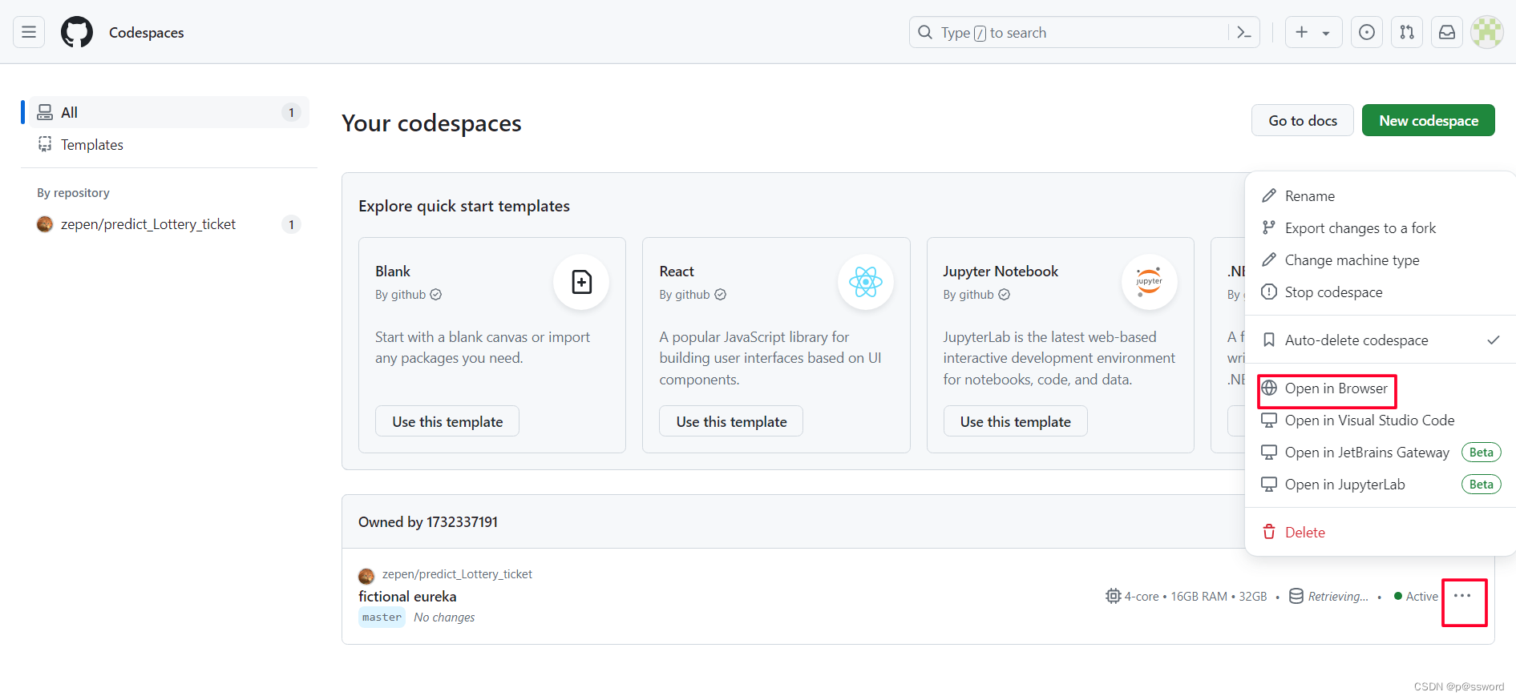Select the All codespaces sidebar item
This screenshot has height=700, width=1516.
click(x=169, y=112)
